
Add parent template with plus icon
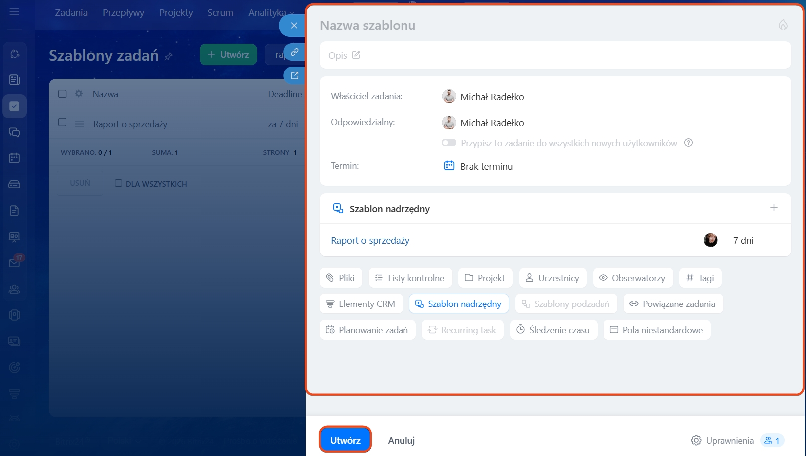(x=774, y=208)
